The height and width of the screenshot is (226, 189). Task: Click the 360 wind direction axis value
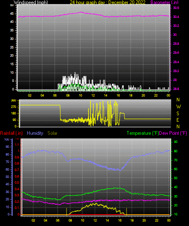point(13,101)
